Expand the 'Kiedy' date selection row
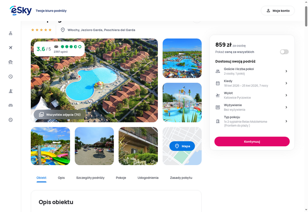This screenshot has width=308, height=212. click(x=252, y=83)
